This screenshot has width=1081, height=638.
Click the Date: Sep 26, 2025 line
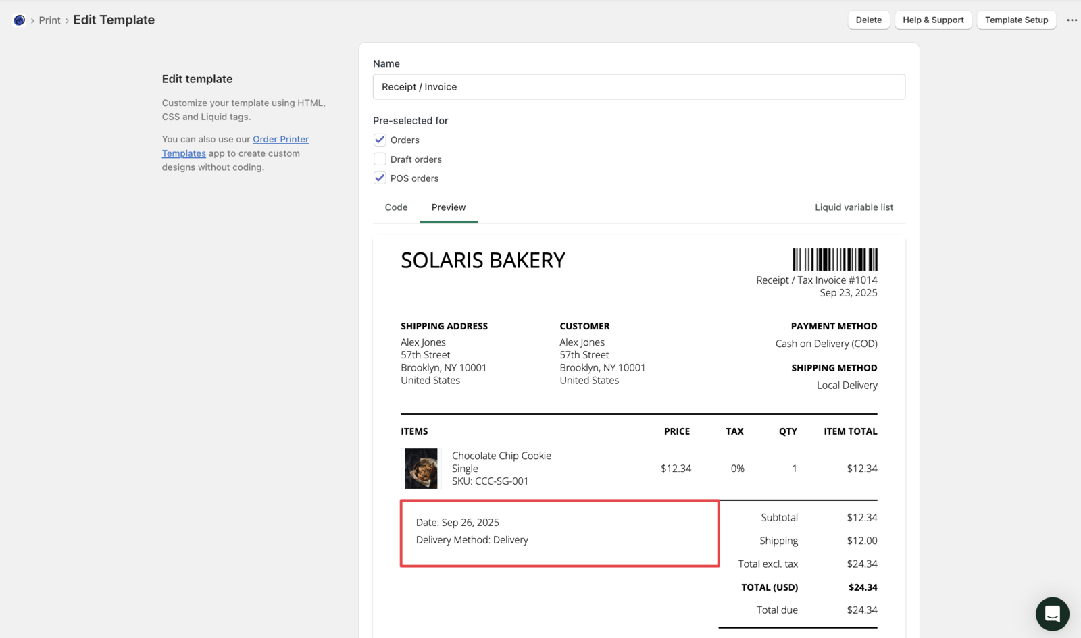[x=457, y=523]
